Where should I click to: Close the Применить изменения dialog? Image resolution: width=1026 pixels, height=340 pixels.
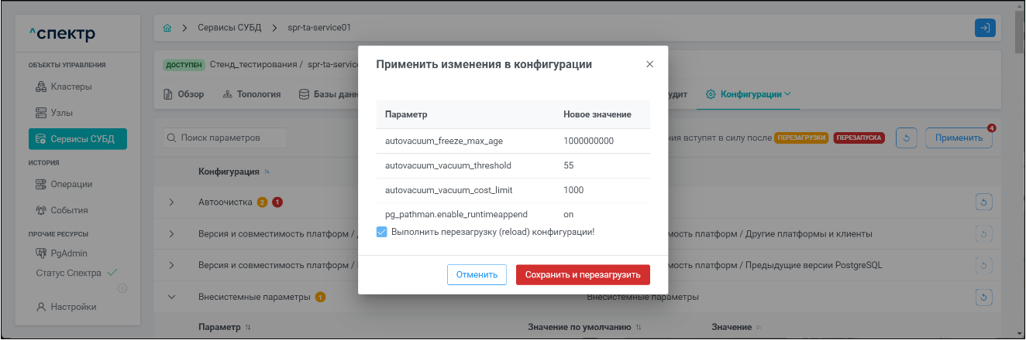pyautogui.click(x=649, y=64)
